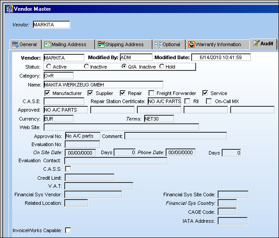Screen dimensions: 279x238
Task: Click the Audit tab pencil icon
Action: click(256, 43)
